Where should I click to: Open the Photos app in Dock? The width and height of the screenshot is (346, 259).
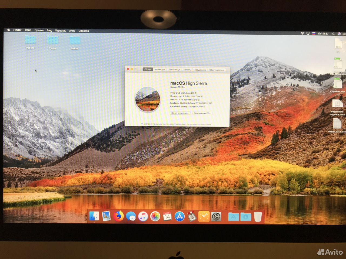[x=155, y=216]
